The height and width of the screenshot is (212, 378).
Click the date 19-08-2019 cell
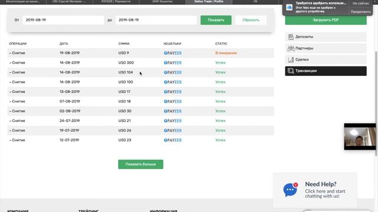coord(70,53)
